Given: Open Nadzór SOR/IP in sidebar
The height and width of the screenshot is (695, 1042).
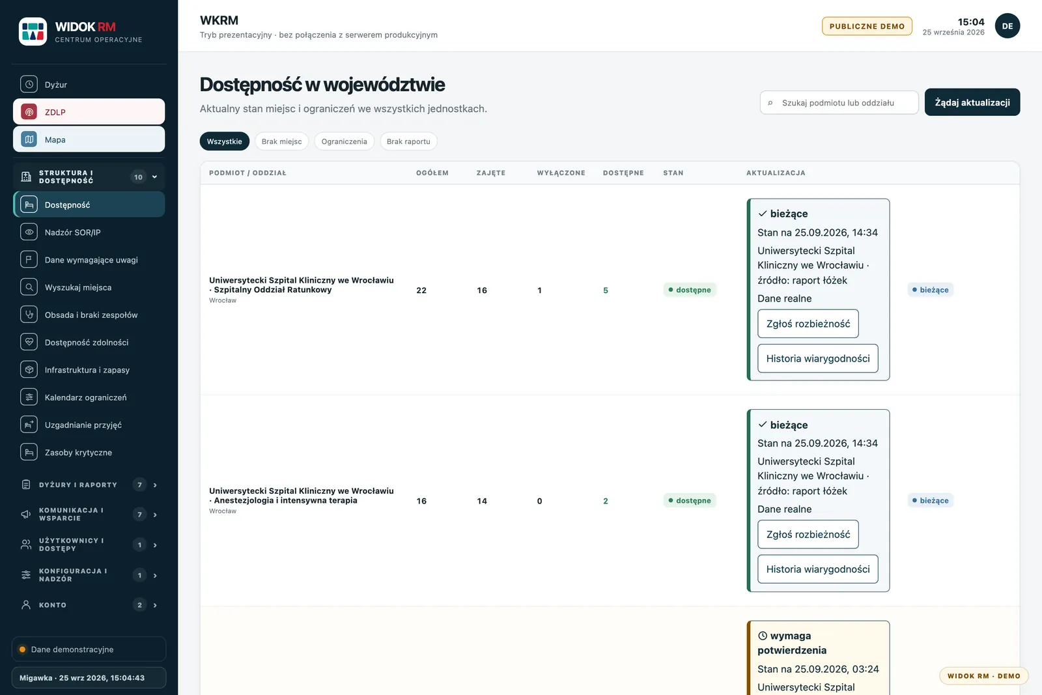Looking at the screenshot, I should coord(89,232).
